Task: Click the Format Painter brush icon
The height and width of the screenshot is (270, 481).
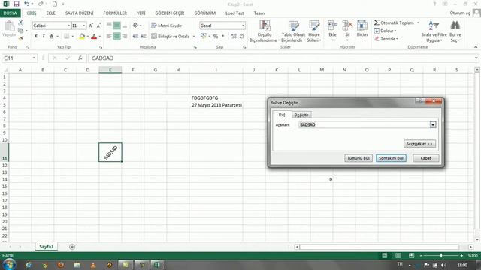Action: coord(20,38)
